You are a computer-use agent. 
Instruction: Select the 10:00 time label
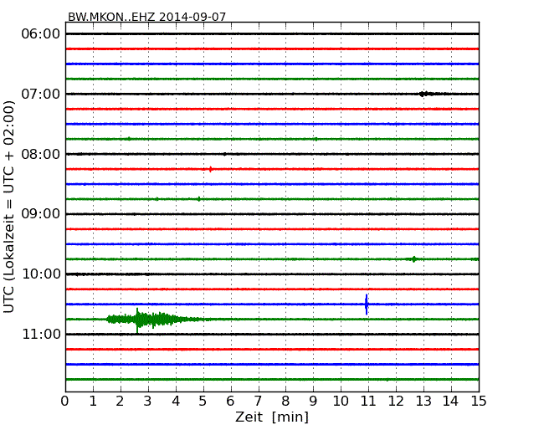point(41,274)
